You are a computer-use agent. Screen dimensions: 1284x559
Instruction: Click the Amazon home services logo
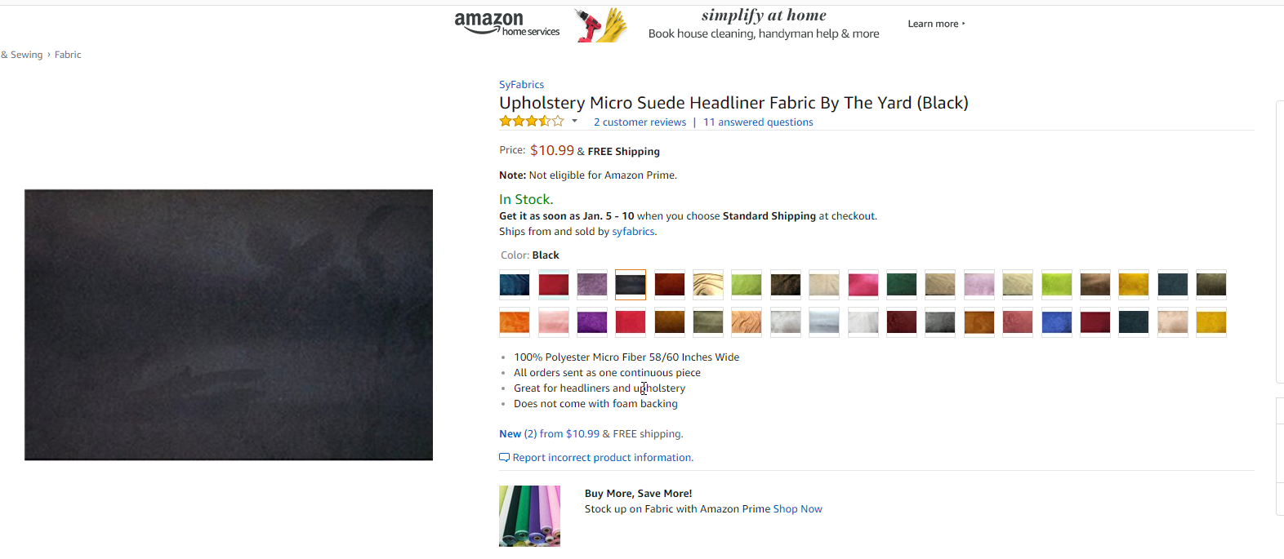(506, 24)
